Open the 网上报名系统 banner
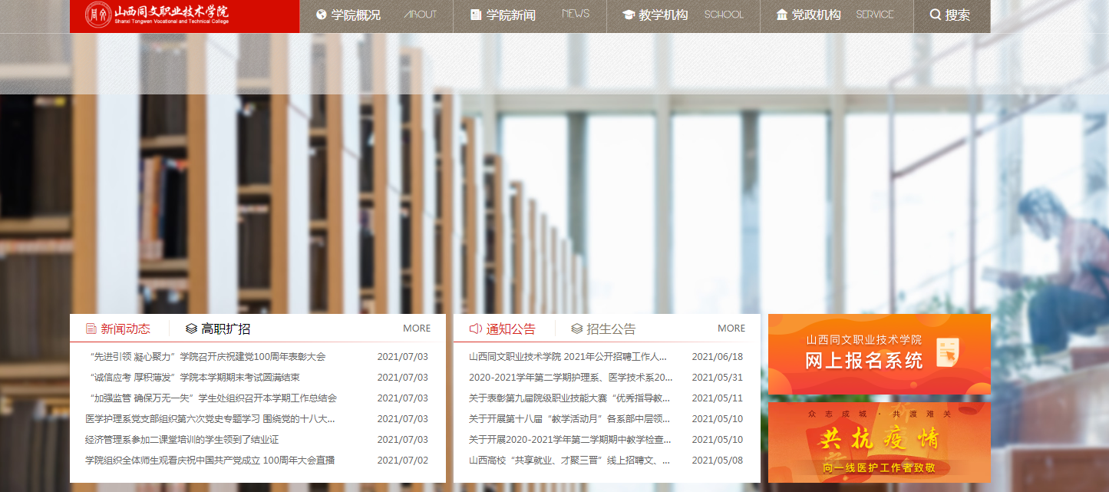This screenshot has width=1109, height=492. pyautogui.click(x=879, y=354)
